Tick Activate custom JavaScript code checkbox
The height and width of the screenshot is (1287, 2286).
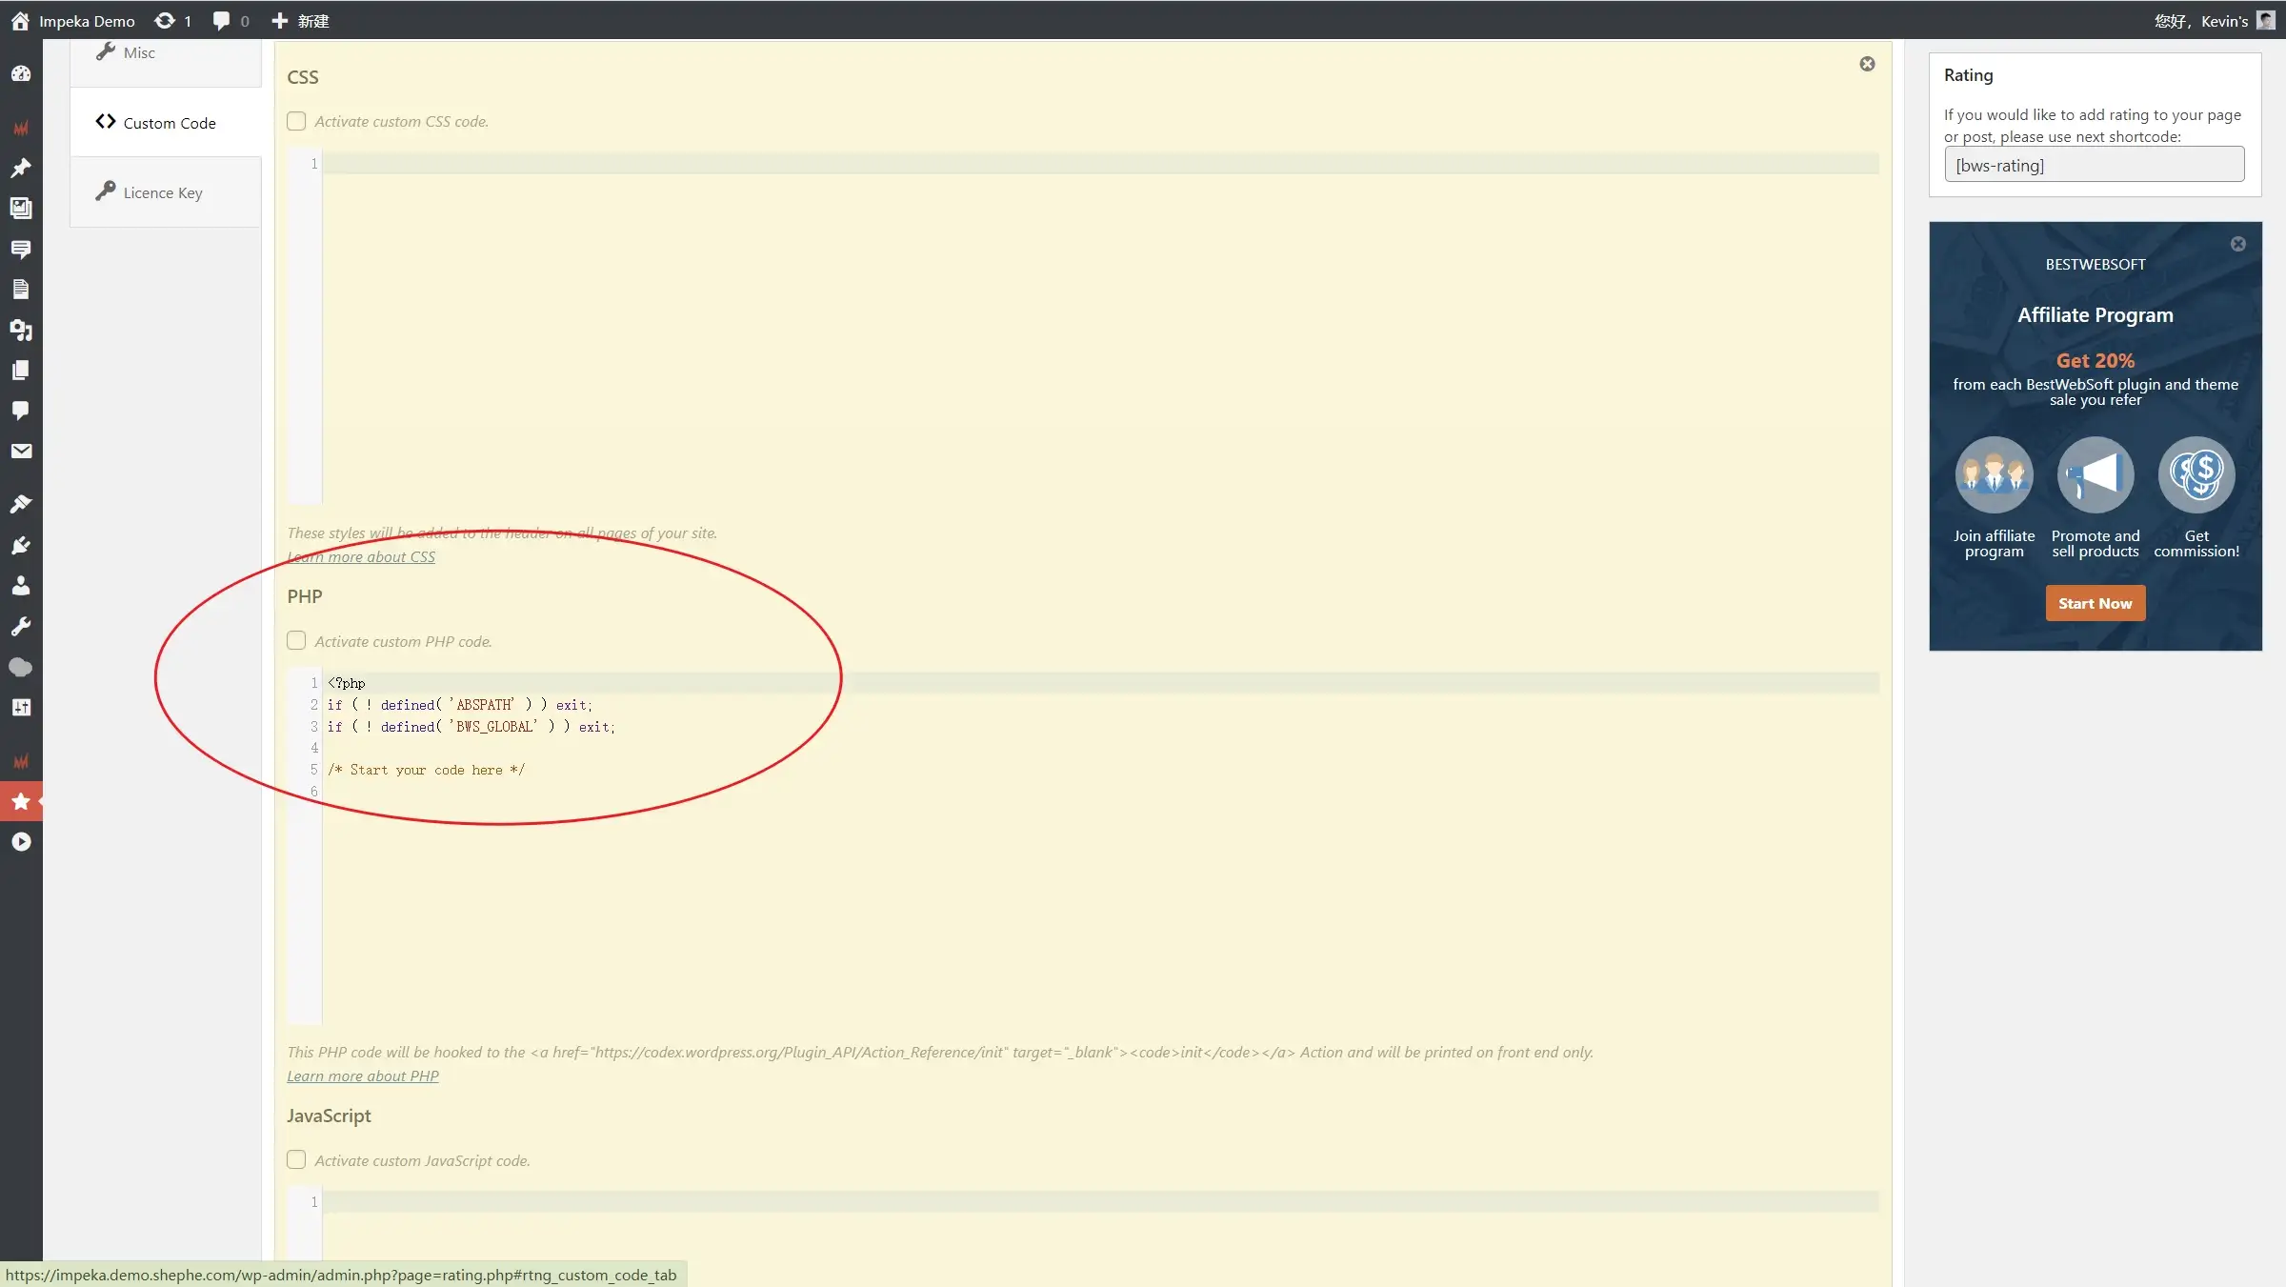pos(296,1159)
